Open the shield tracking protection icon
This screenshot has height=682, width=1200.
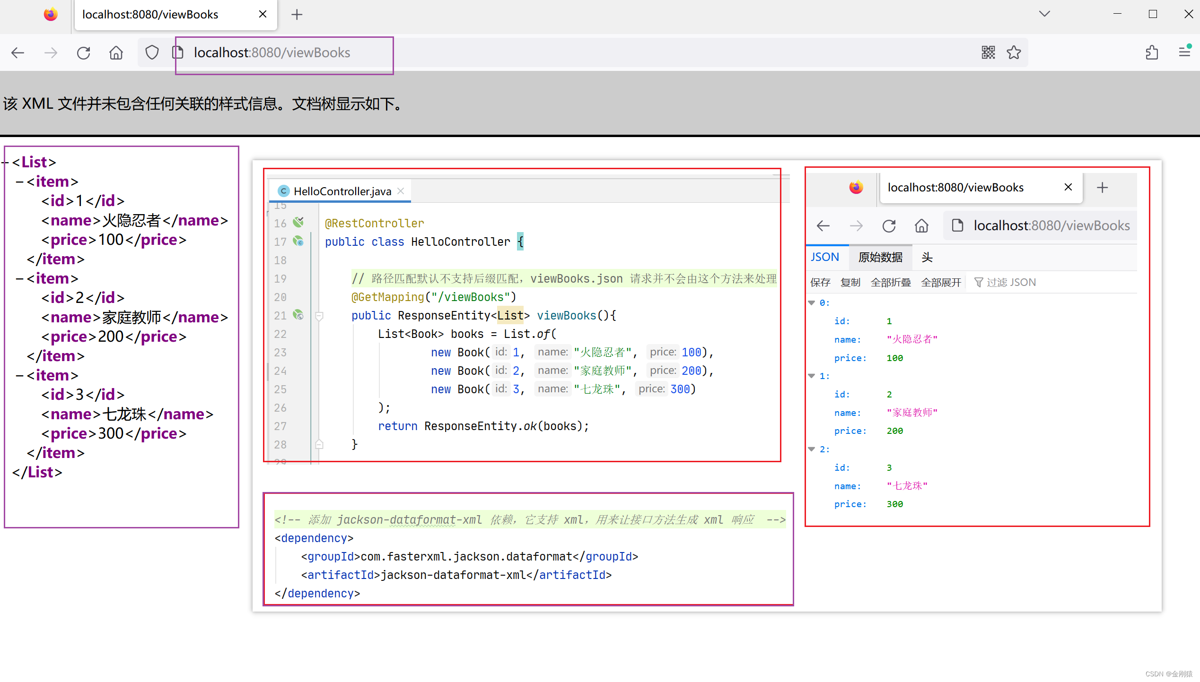pyautogui.click(x=152, y=52)
